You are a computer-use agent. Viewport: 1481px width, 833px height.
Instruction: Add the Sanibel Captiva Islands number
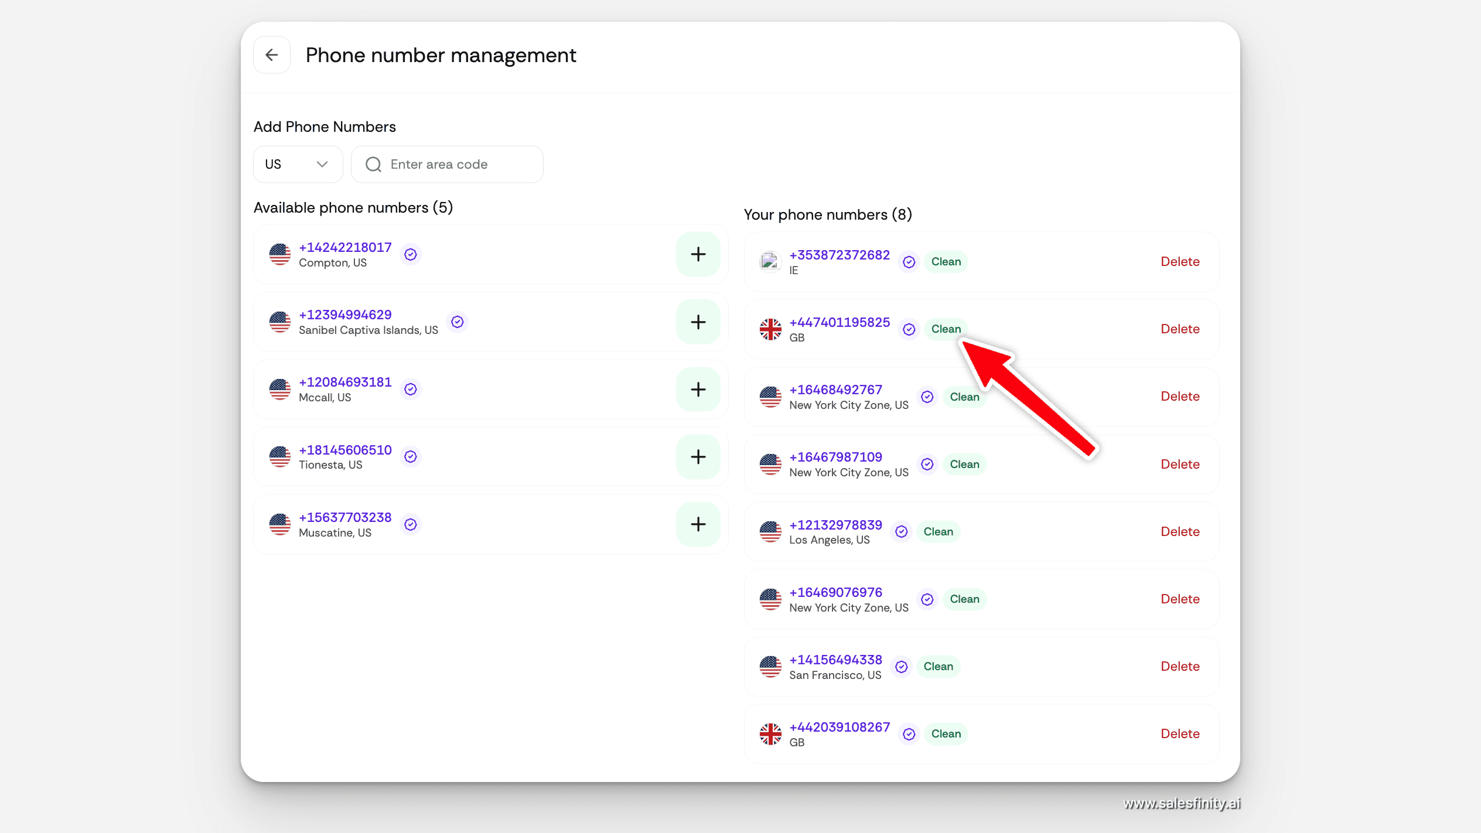point(697,322)
